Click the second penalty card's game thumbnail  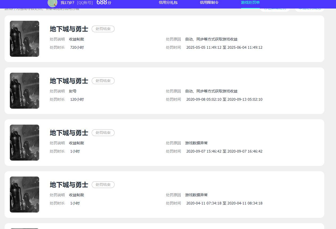click(24, 91)
